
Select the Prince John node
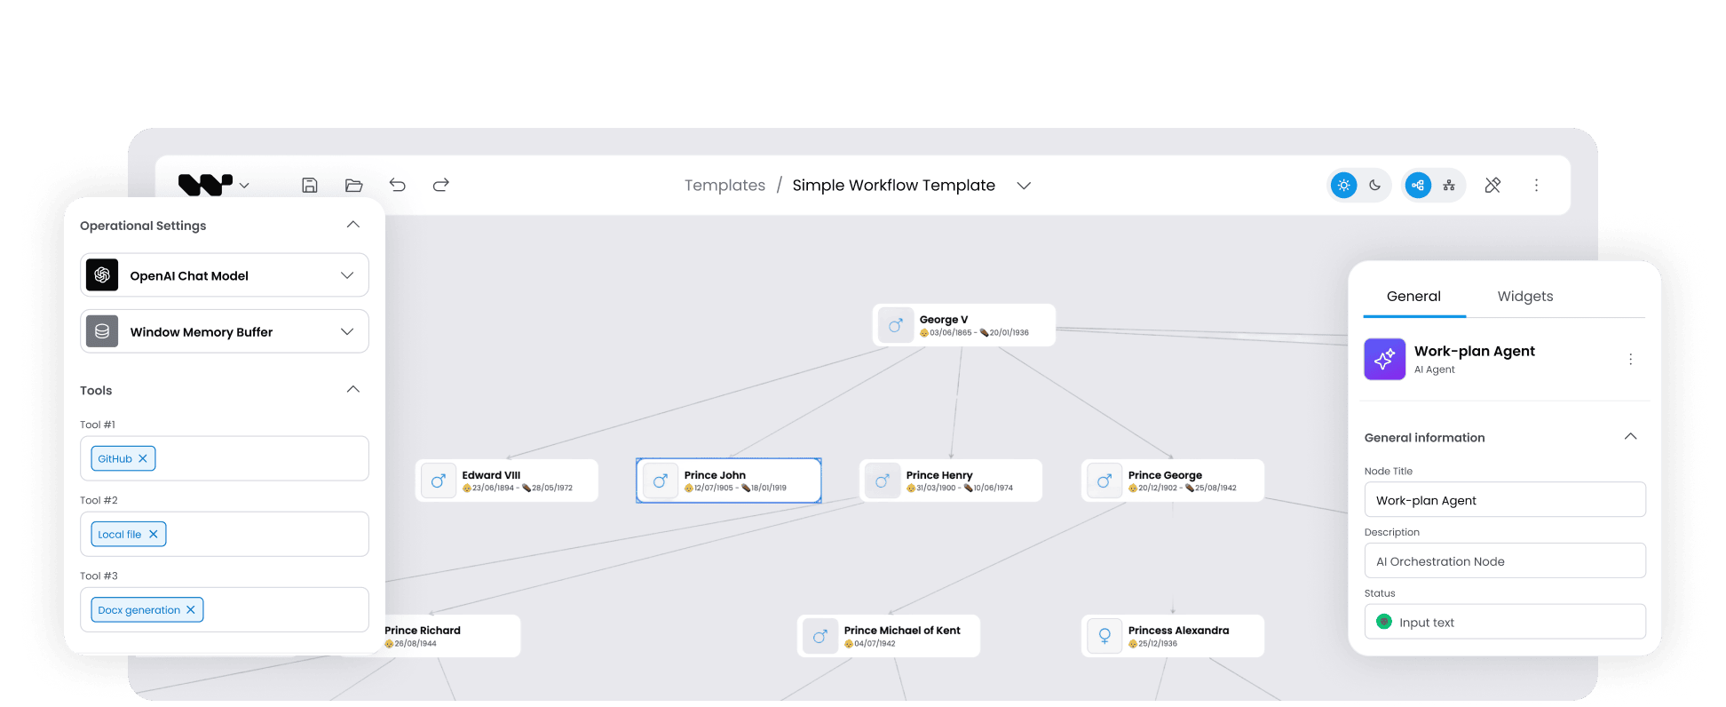(729, 481)
